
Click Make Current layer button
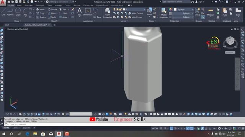(x=136, y=13)
